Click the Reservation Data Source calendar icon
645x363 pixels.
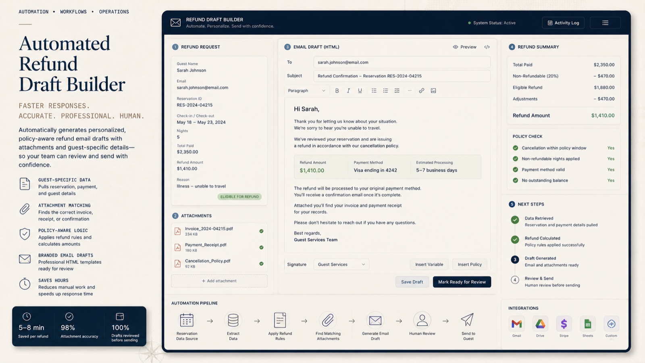coord(187,320)
